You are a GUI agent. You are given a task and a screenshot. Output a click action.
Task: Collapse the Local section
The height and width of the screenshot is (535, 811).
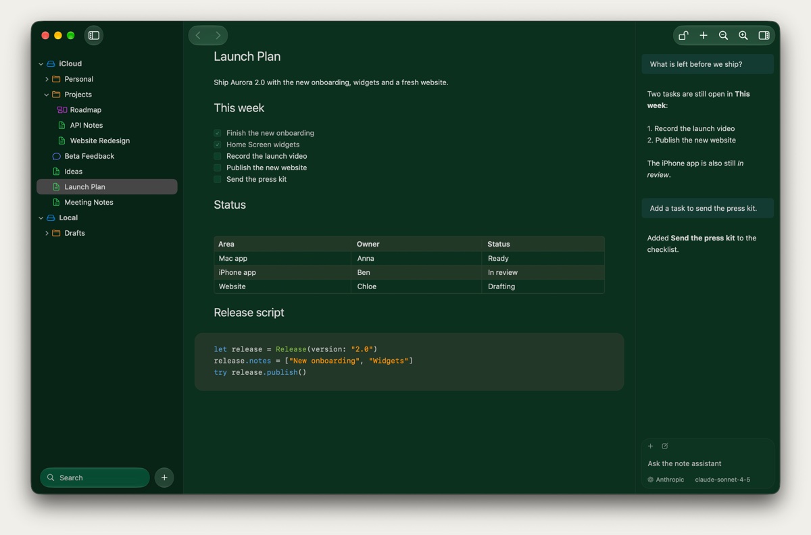pyautogui.click(x=41, y=218)
